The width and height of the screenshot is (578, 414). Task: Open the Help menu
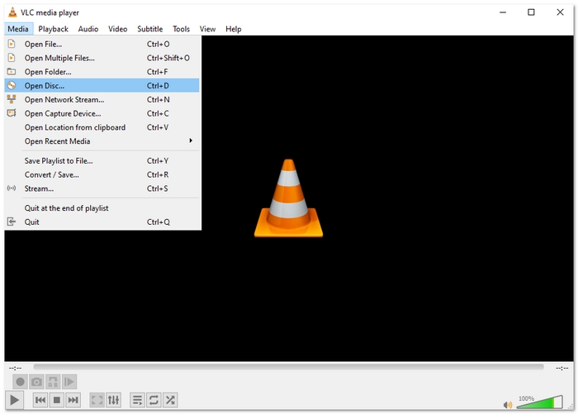(234, 29)
